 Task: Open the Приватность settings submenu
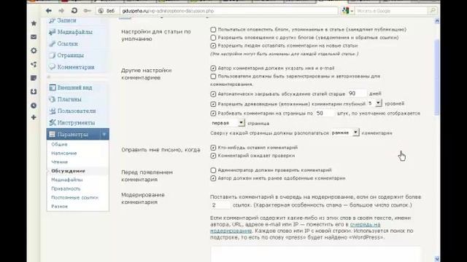coord(66,188)
